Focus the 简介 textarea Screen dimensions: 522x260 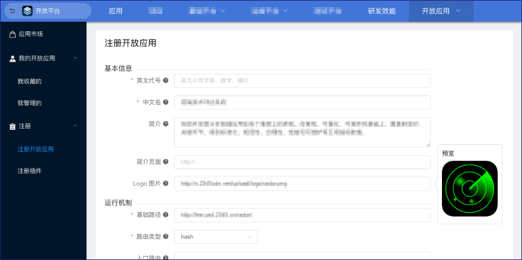pyautogui.click(x=302, y=133)
